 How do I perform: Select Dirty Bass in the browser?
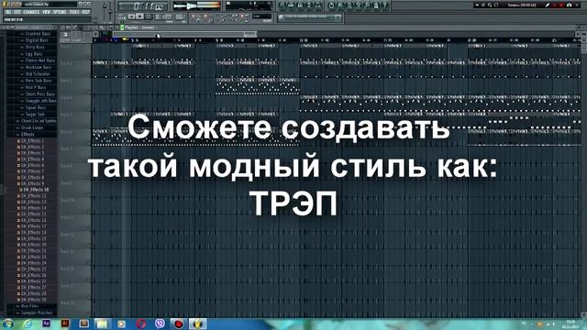tap(35, 47)
